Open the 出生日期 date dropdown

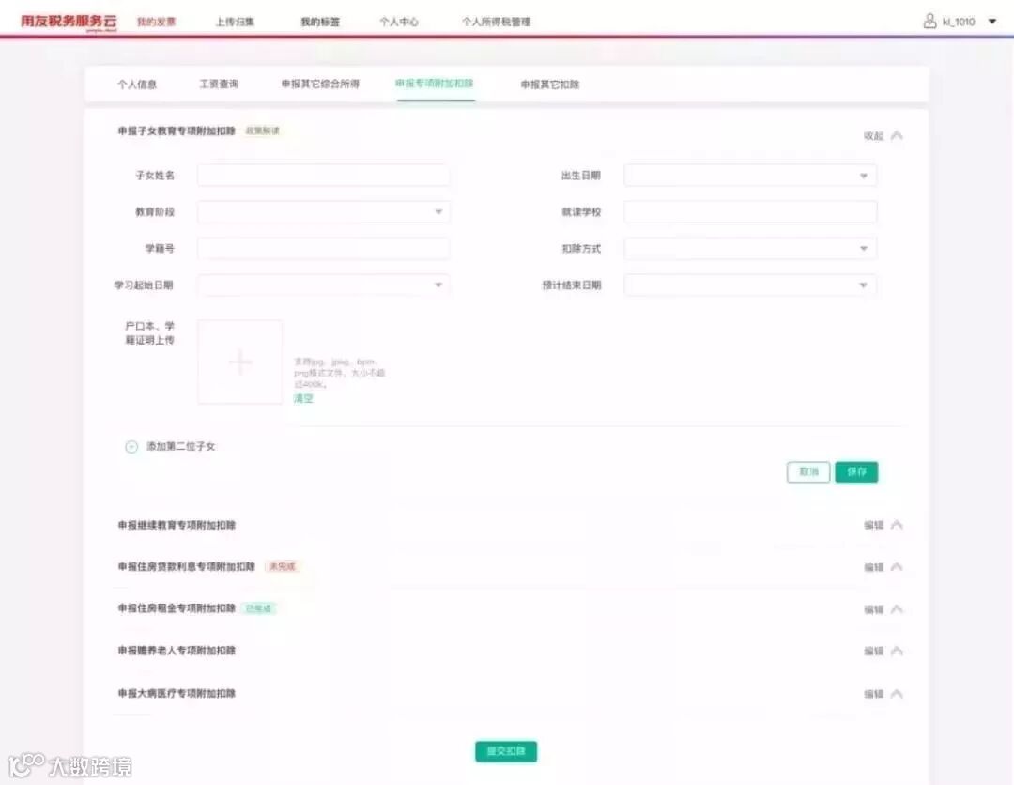750,176
